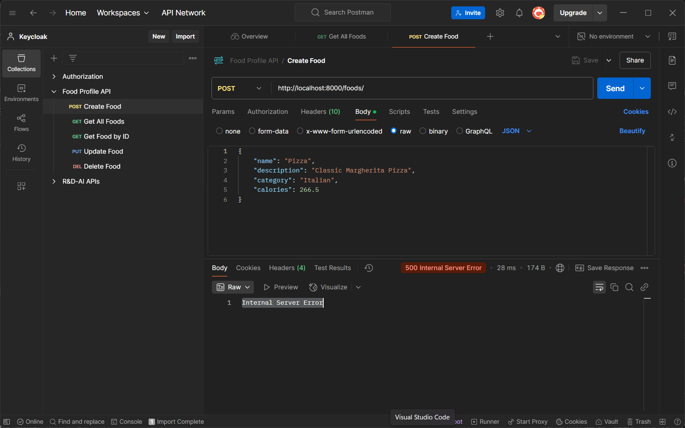Image resolution: width=685 pixels, height=428 pixels.
Task: Open code snippet icon in right sidebar
Action: click(672, 112)
